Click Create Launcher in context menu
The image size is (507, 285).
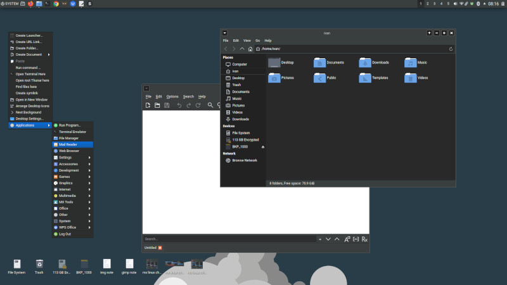click(30, 35)
